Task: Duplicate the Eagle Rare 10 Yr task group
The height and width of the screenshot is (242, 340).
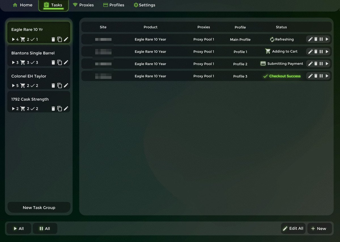Action: pos(59,39)
